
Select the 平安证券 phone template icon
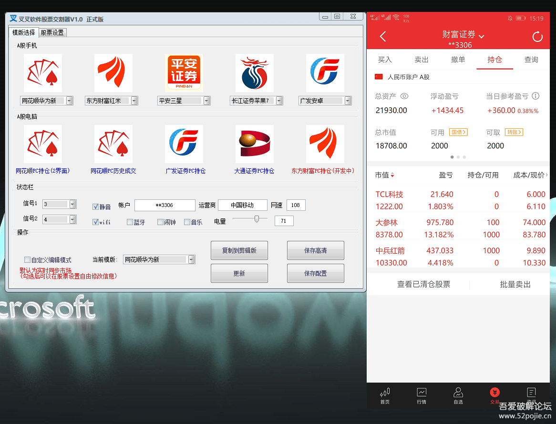(x=184, y=73)
